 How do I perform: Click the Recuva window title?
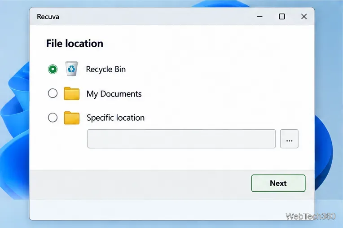pos(48,17)
